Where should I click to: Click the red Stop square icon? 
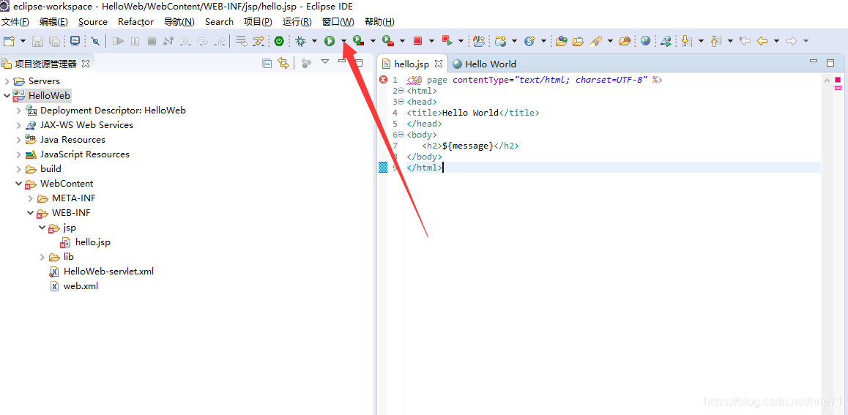click(417, 40)
